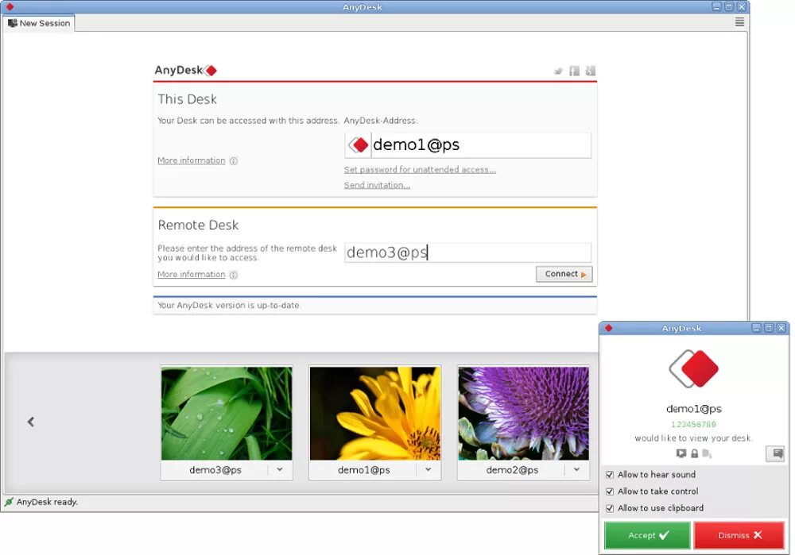Maximize the AnyDesk request popup window
Viewport: 795px width, 555px height.
pyautogui.click(x=769, y=328)
